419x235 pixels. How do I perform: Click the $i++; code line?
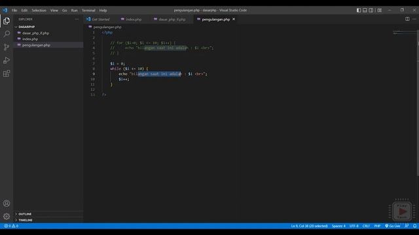pos(124,79)
